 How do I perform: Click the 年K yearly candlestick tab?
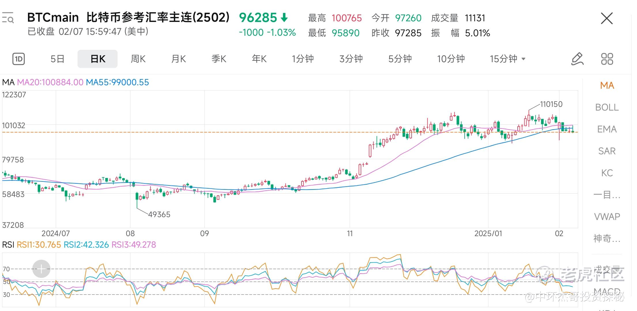(259, 59)
